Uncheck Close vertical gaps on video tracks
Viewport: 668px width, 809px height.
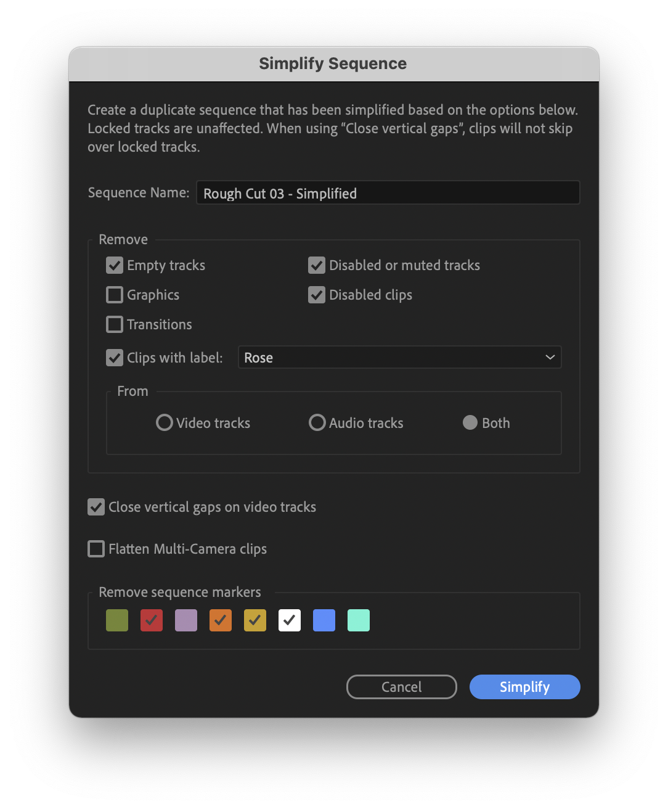click(x=96, y=507)
